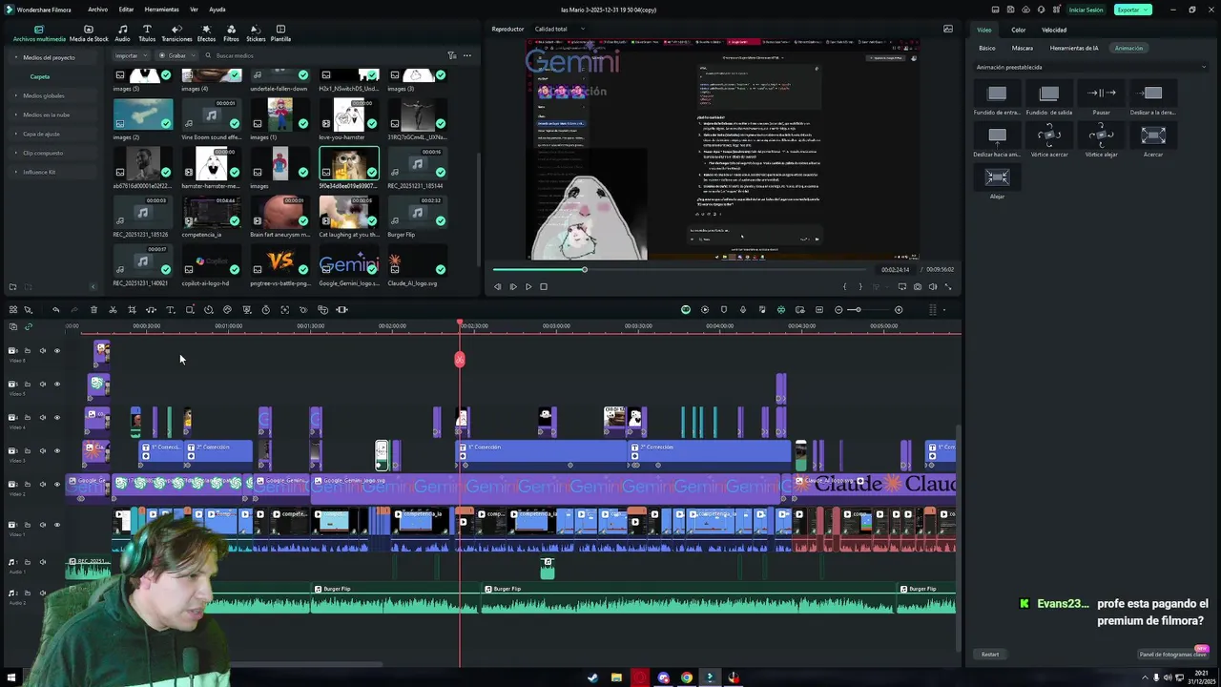This screenshot has height=687, width=1221.
Task: Click the undo arrow in timeline toolbar
Action: (x=55, y=310)
